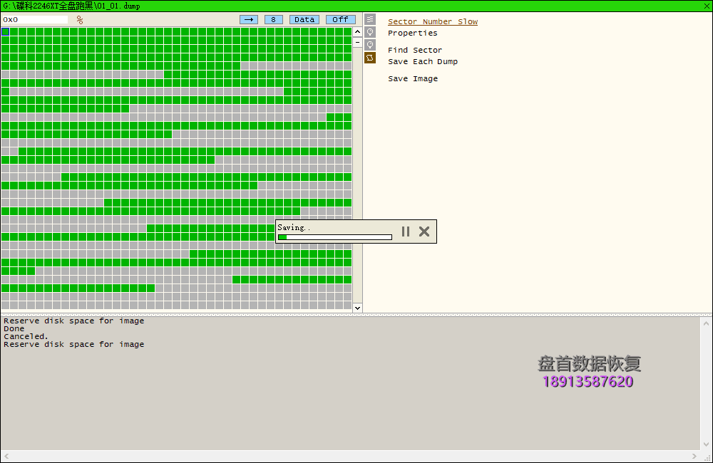Toggle the Data mode button
This screenshot has height=463, width=713.
(x=304, y=19)
